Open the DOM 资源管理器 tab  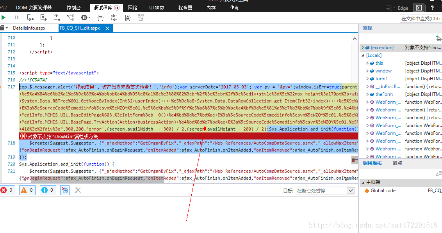tap(34, 8)
